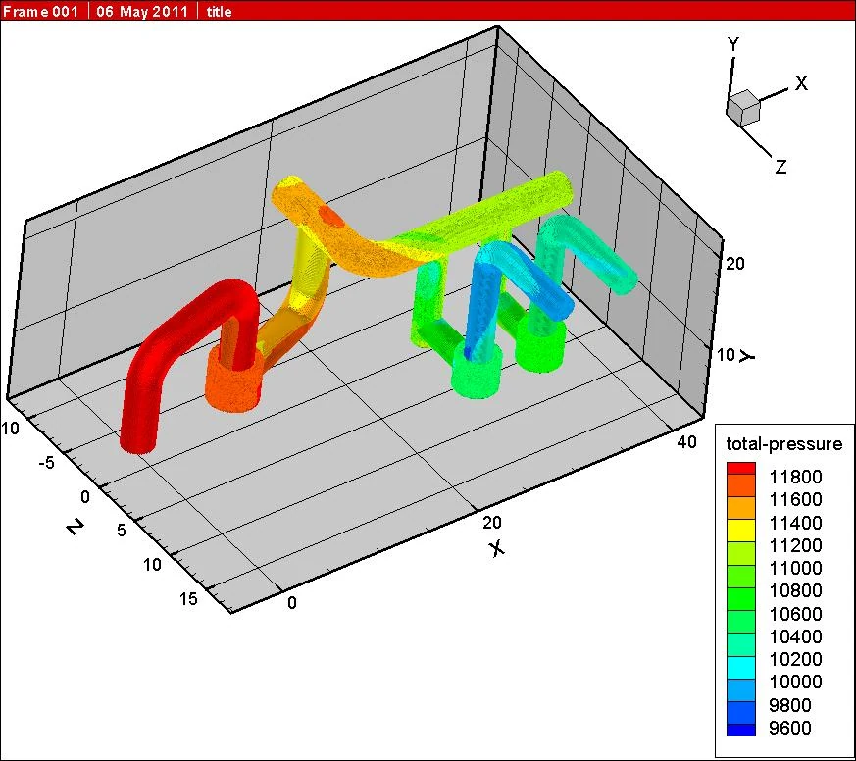Click the XYZ orientation axes cube
856x761 pixels.
[x=743, y=108]
